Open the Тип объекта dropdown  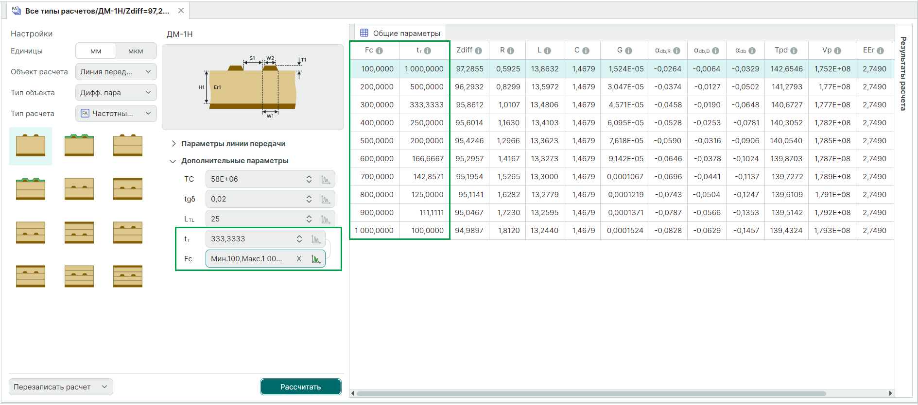tap(116, 93)
